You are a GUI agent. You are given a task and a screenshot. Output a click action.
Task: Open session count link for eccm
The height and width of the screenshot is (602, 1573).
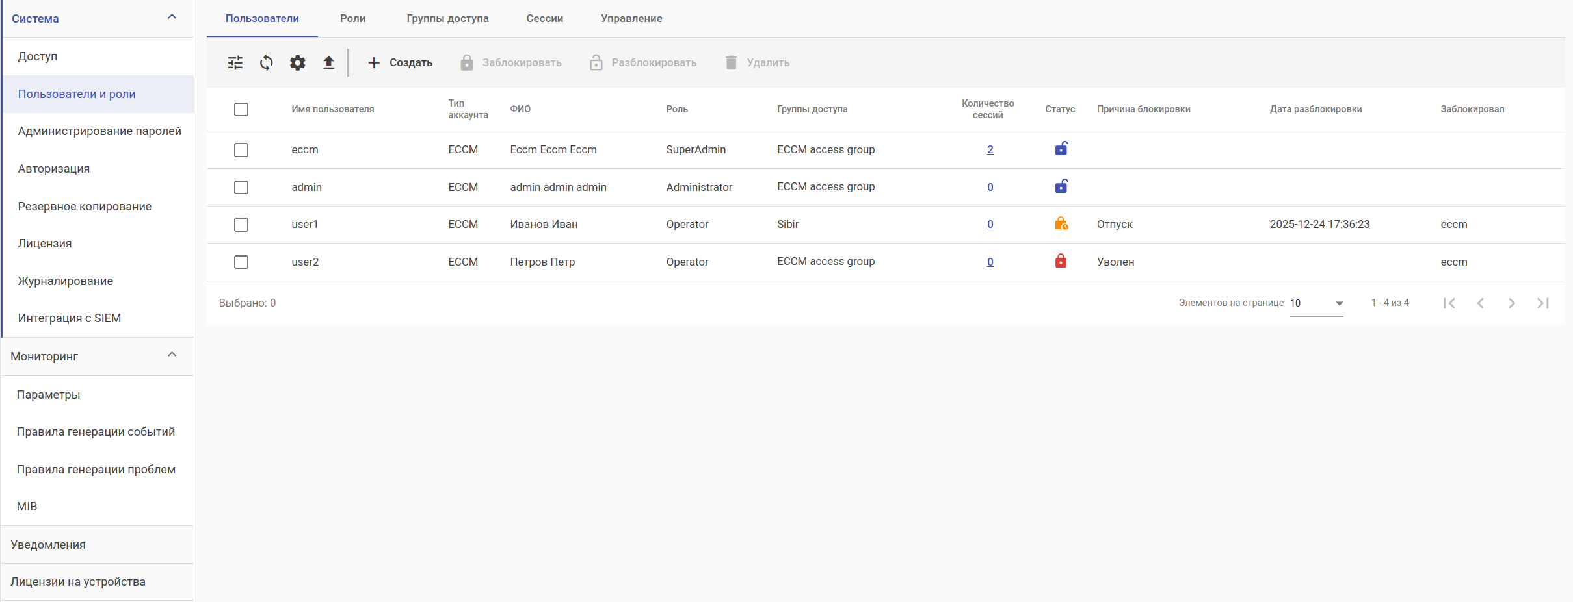tap(990, 150)
